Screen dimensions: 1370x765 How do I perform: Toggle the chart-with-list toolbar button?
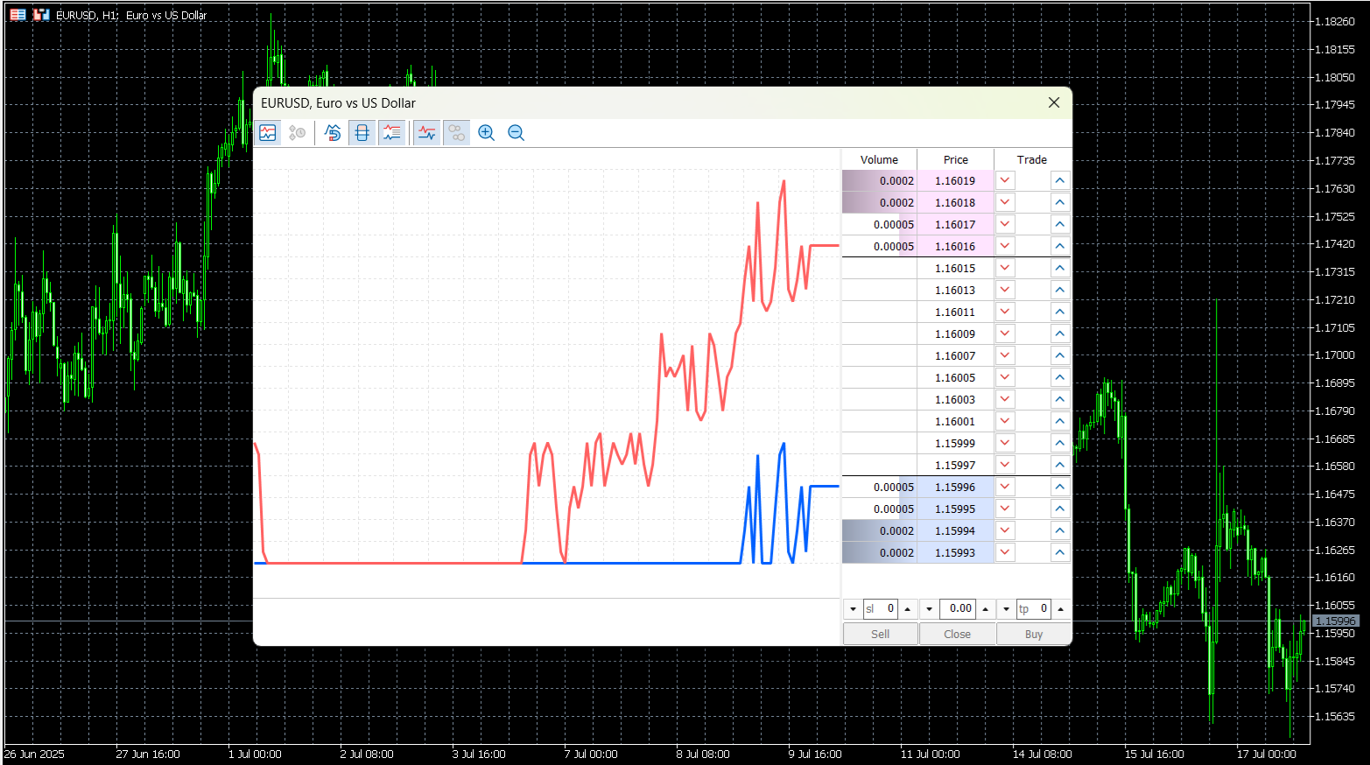click(x=391, y=133)
